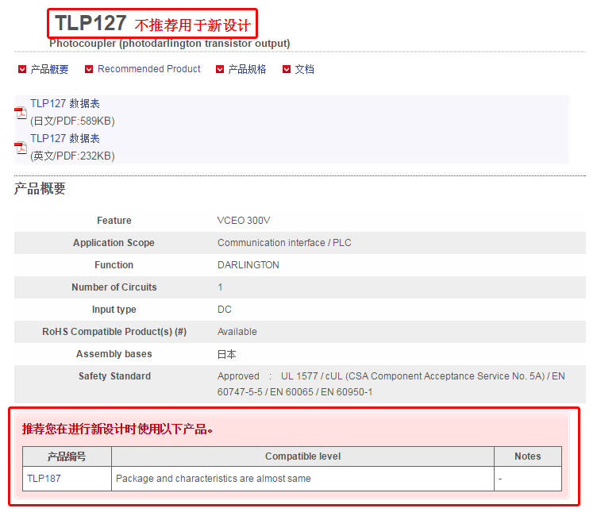
Task: Click the red arrow icon beside 文档
Action: pos(287,69)
